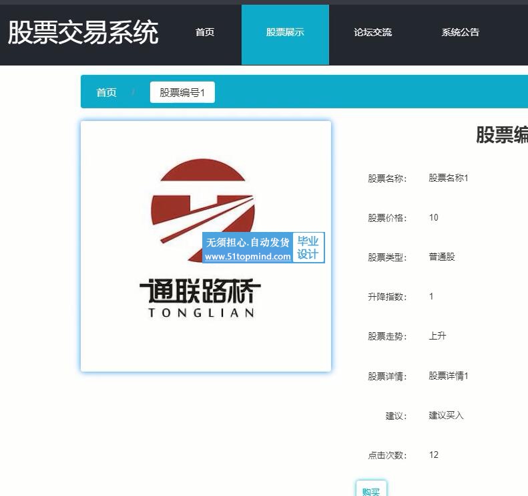The width and height of the screenshot is (528, 496).
Task: Click the 首页 breadcrumb link
Action: pos(106,92)
